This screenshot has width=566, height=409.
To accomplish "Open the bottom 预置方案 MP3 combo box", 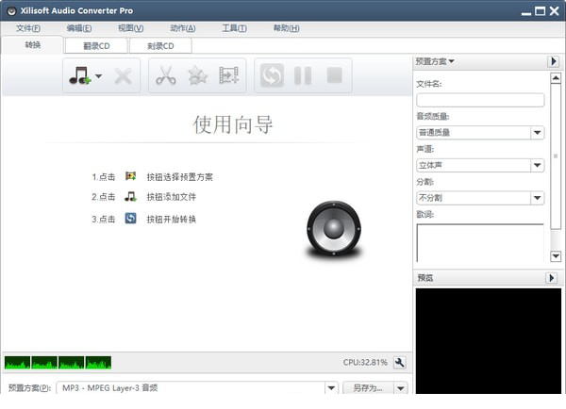I will coord(197,388).
